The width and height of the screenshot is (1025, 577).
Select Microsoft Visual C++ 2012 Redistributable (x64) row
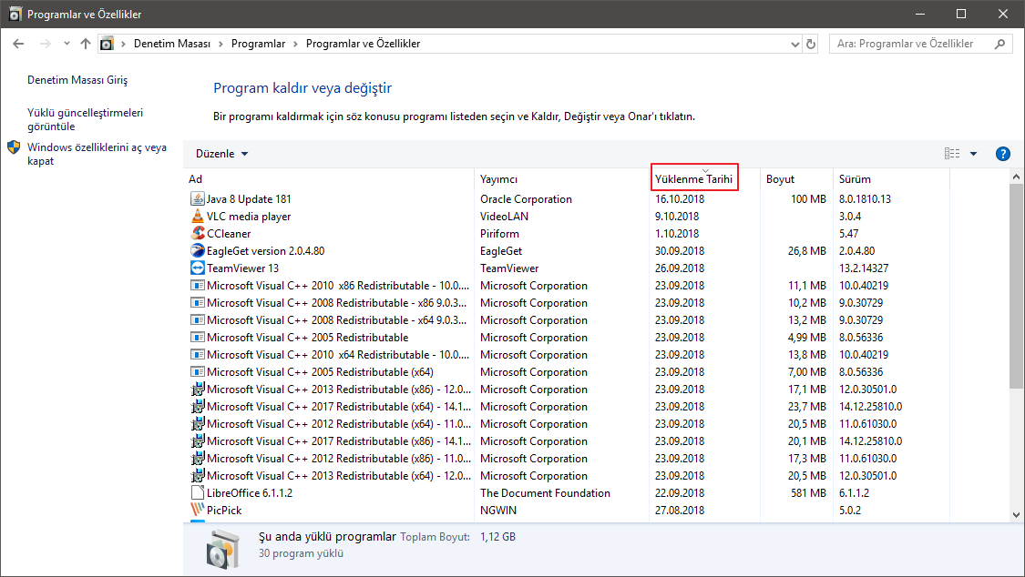coord(566,423)
